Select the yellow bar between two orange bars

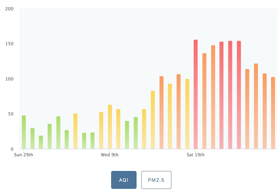(170, 116)
